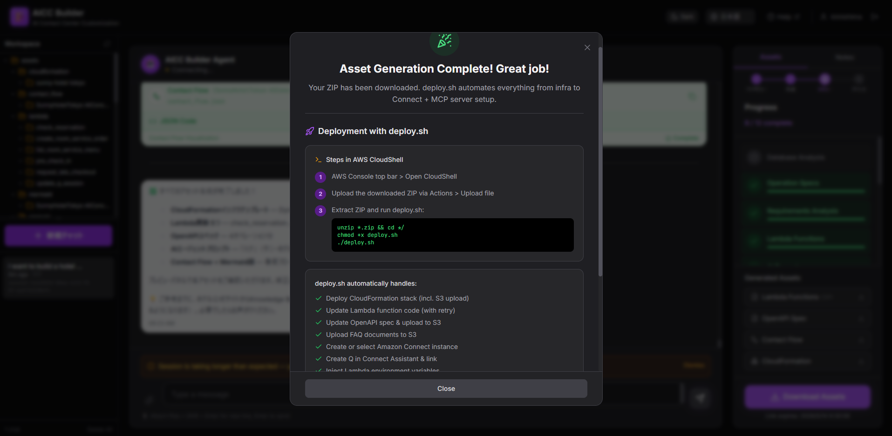Click 'Create or select Amazon Connect instance'

[x=392, y=347]
